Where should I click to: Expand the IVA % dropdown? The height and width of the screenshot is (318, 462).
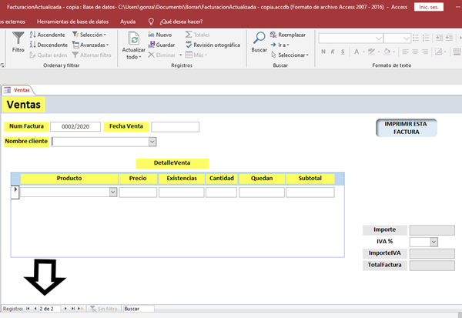[x=434, y=242]
